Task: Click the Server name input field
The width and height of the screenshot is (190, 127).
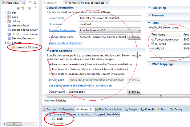Action: 110,18
